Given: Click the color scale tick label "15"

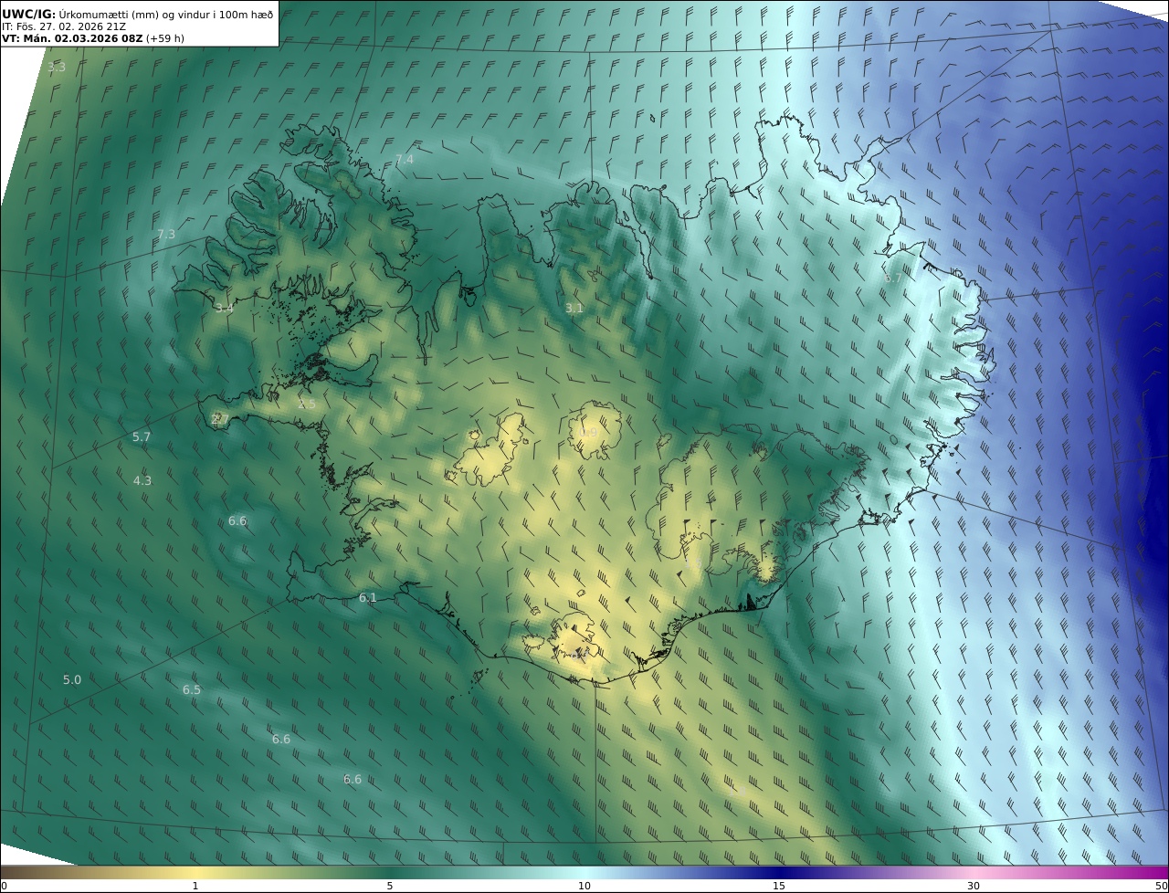Looking at the screenshot, I should click(x=779, y=886).
